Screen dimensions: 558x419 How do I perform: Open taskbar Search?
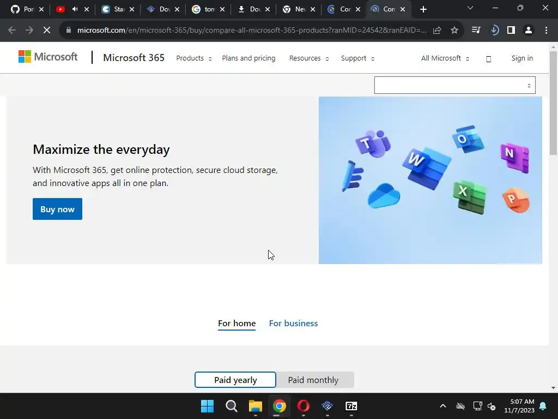[x=231, y=406]
